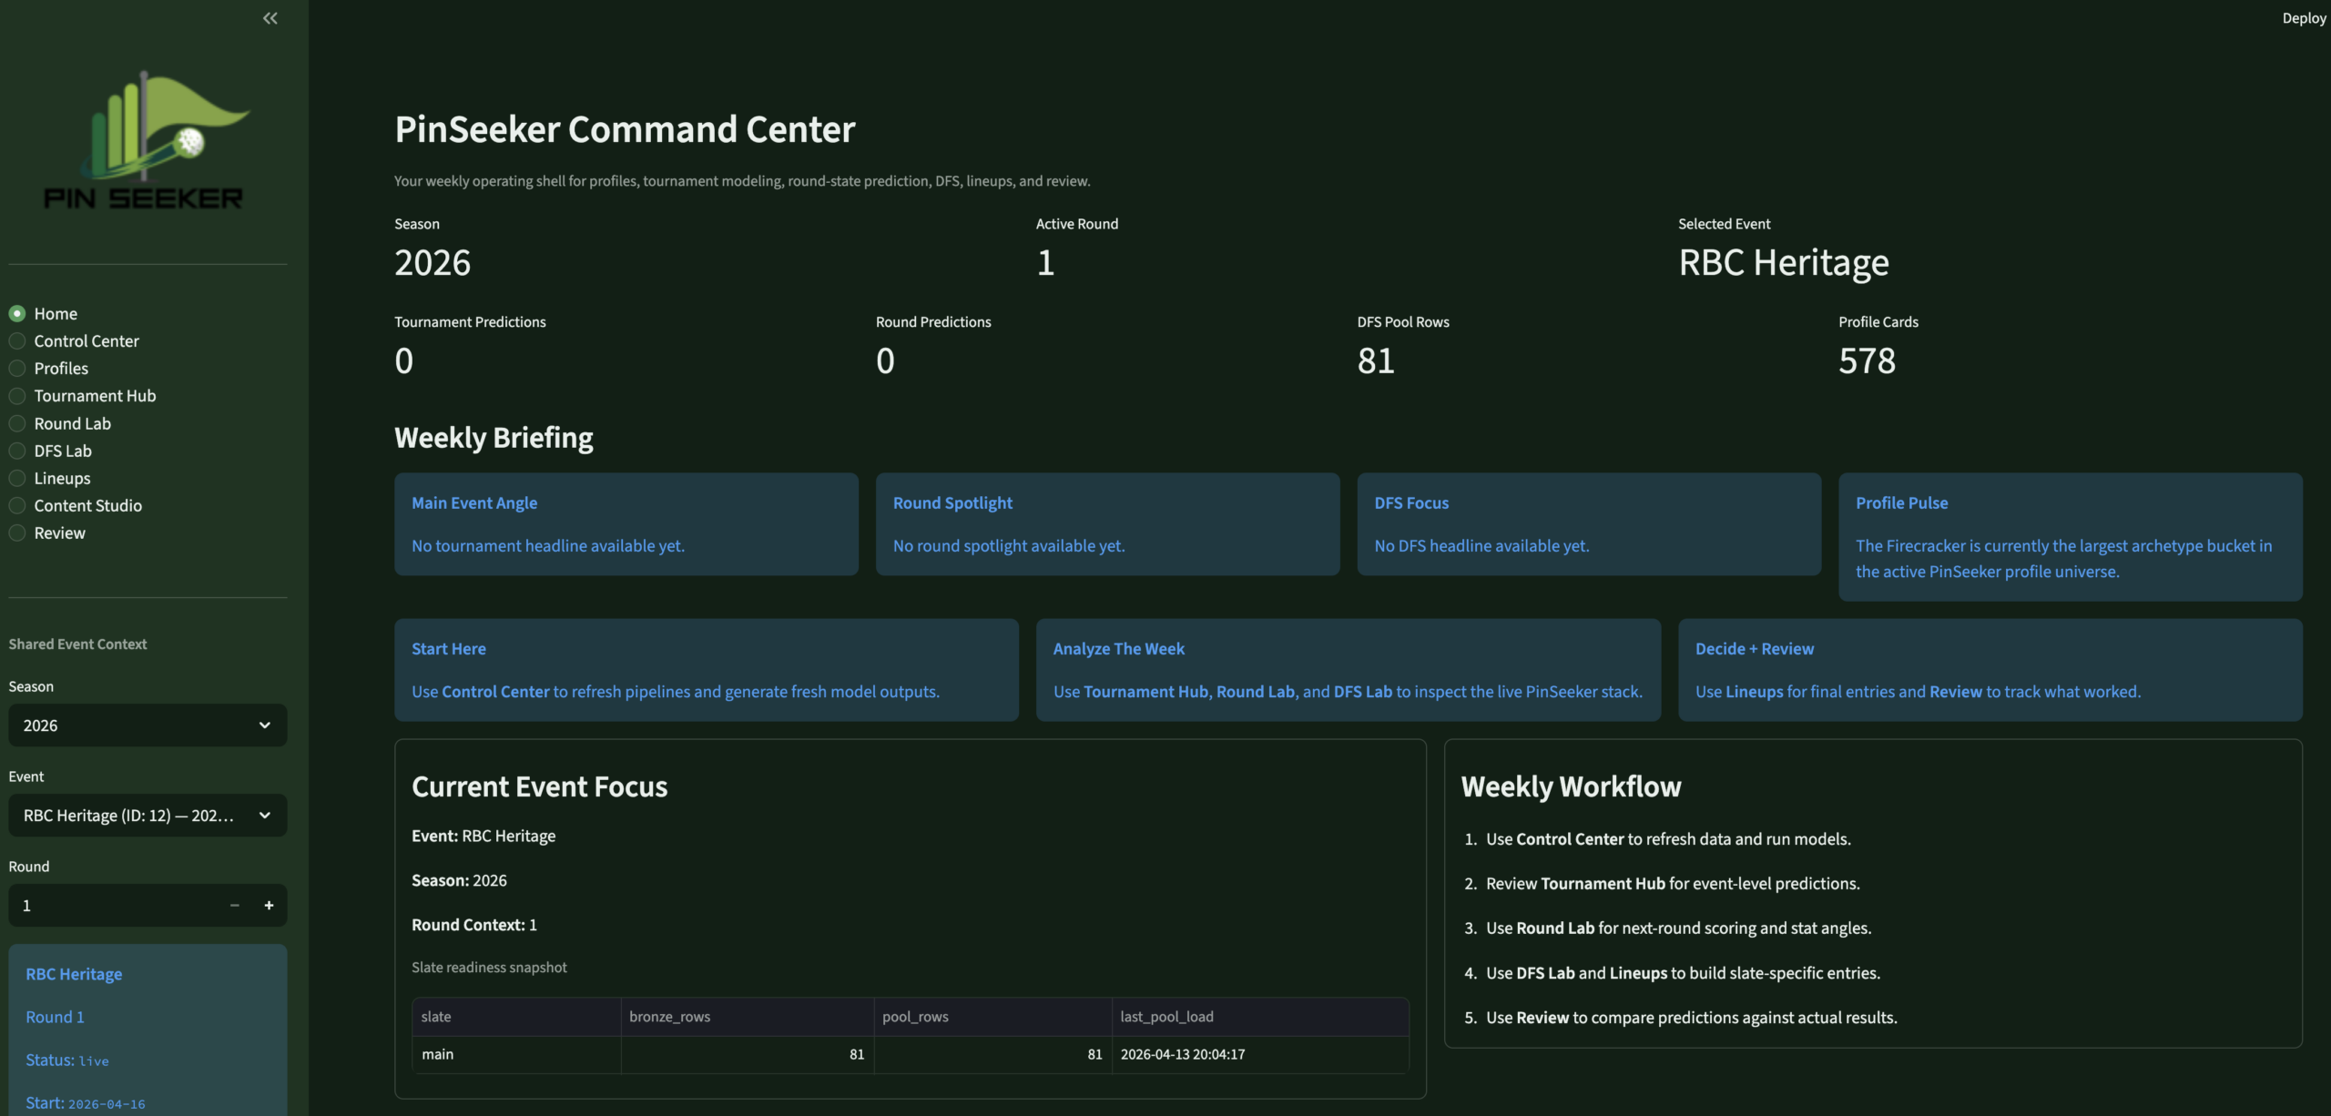Image resolution: width=2331 pixels, height=1116 pixels.
Task: Click the Deploy icon in the top bar
Action: click(2304, 18)
